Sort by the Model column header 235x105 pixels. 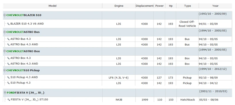52,6
